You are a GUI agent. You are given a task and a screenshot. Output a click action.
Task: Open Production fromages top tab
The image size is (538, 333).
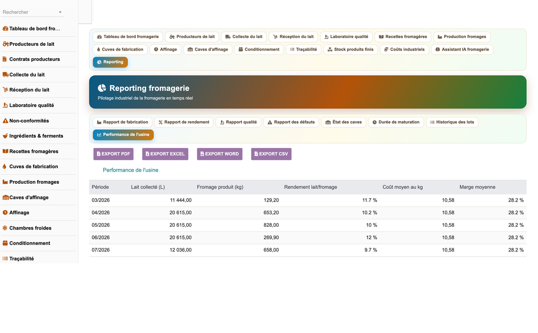click(462, 37)
